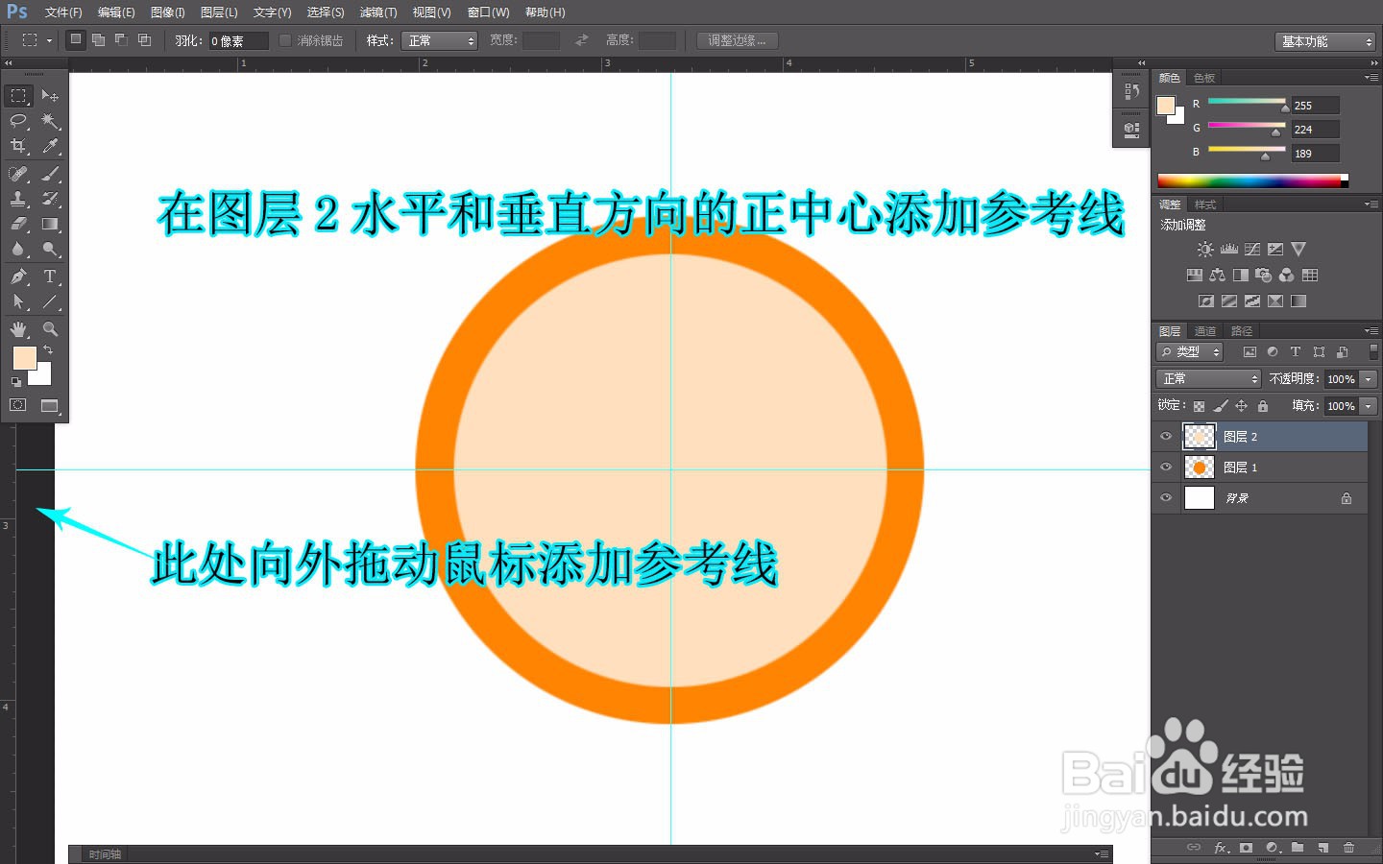Add a Photo Filter adjustment
Screen dimensions: 1383x864
pos(1264,276)
